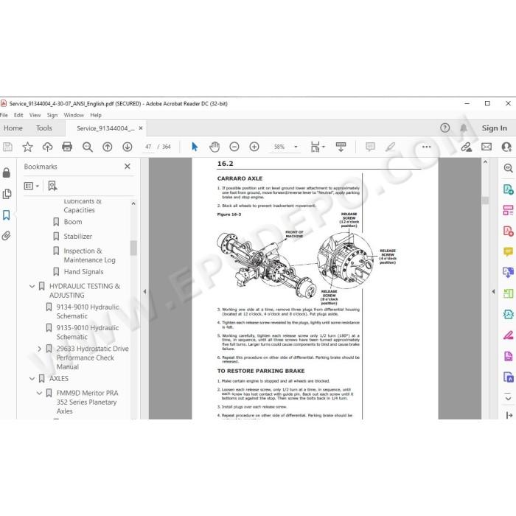Screen dimensions: 516x516
Task: Zoom in with plus icon
Action: [254, 147]
